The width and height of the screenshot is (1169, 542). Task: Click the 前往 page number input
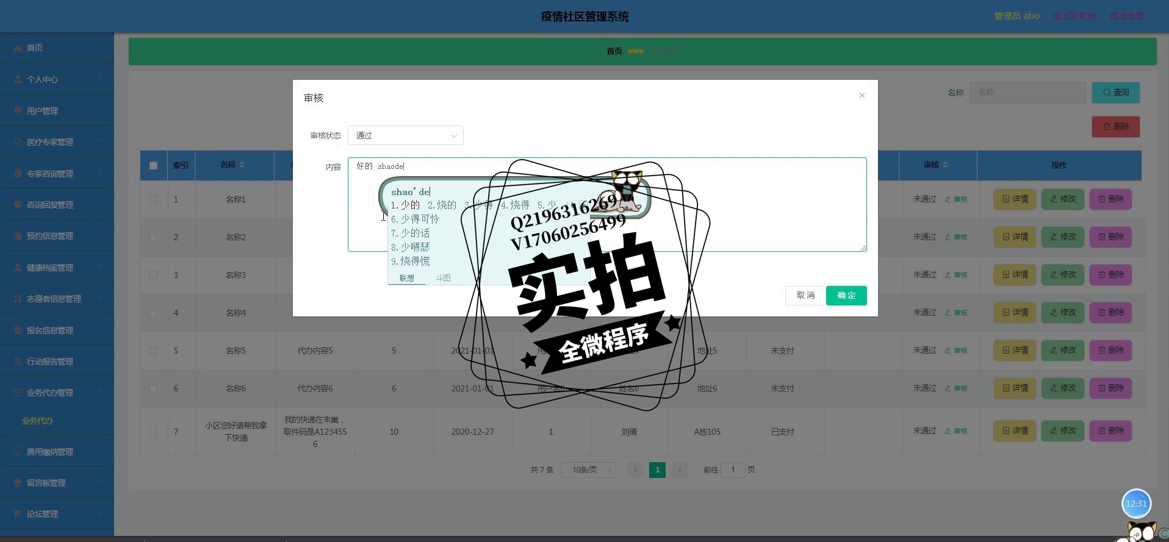pos(733,470)
